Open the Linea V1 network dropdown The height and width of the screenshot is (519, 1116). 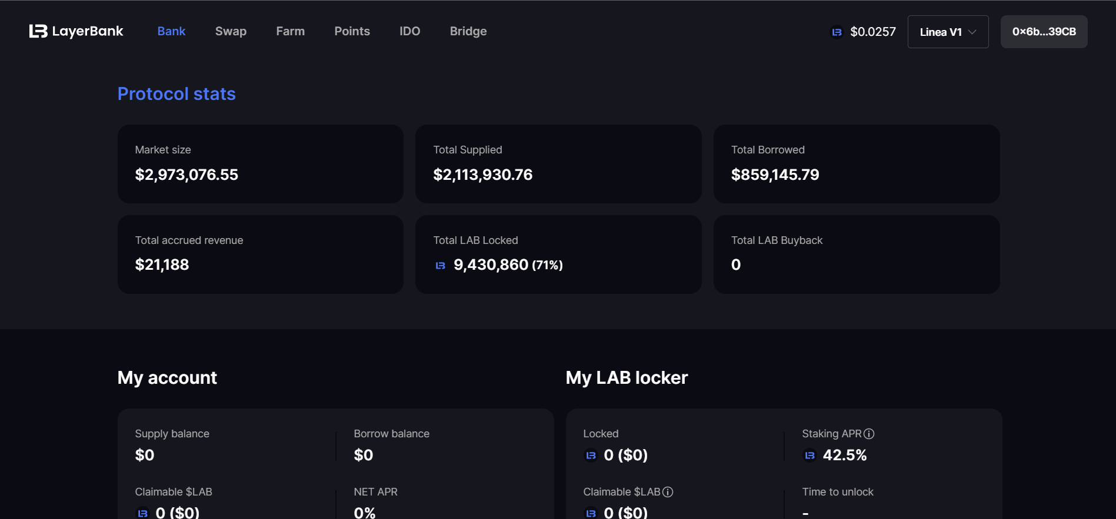click(x=948, y=32)
